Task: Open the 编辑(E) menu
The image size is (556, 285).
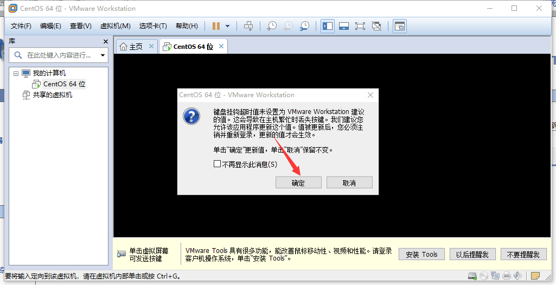Action: (x=50, y=26)
